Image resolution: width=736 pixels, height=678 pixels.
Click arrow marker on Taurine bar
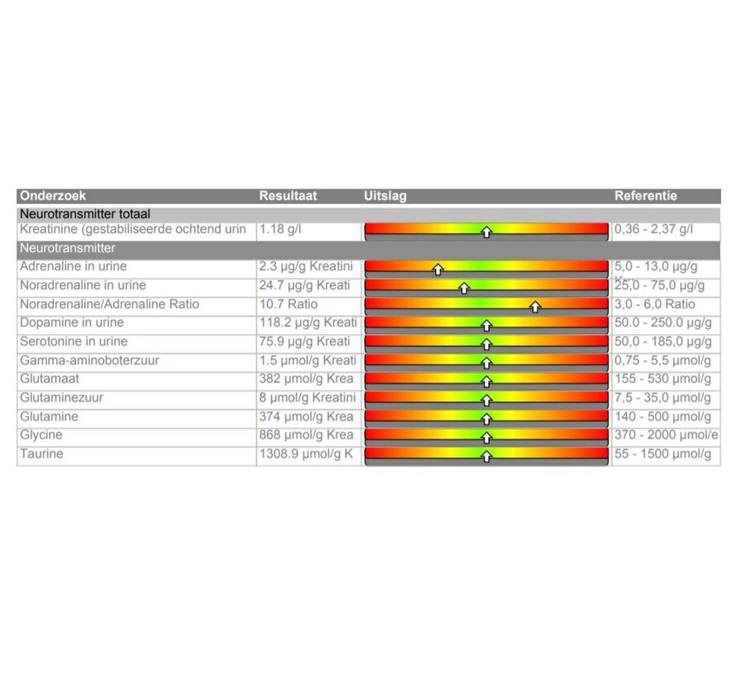click(x=487, y=456)
